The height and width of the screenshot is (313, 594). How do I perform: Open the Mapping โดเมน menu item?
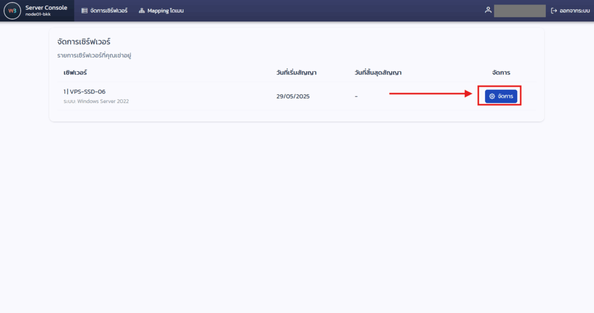pos(165,10)
